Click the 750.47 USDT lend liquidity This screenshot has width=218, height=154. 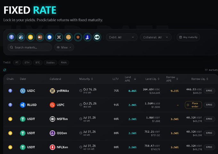click(152, 146)
